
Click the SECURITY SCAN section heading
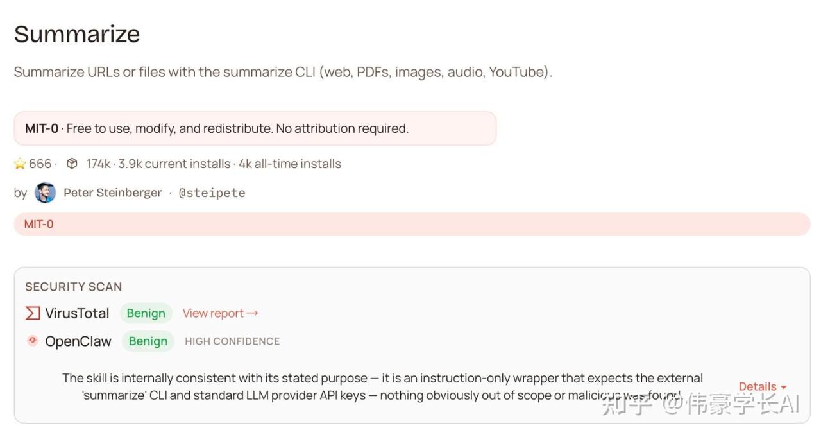pos(73,287)
